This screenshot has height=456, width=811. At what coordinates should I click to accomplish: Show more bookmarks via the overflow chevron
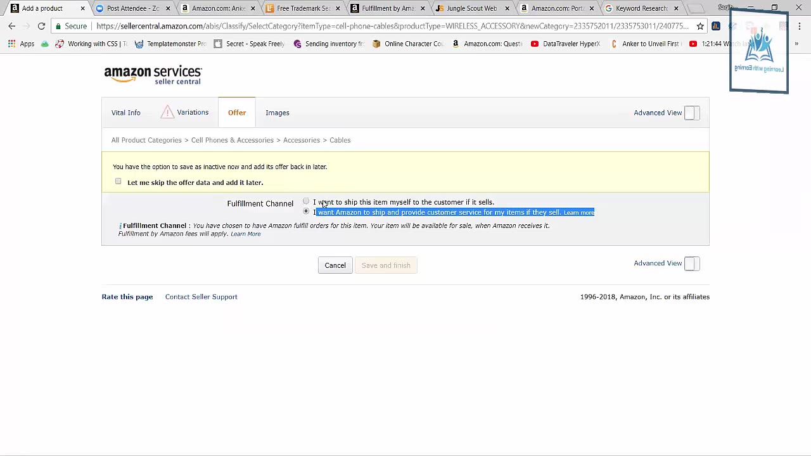point(796,44)
